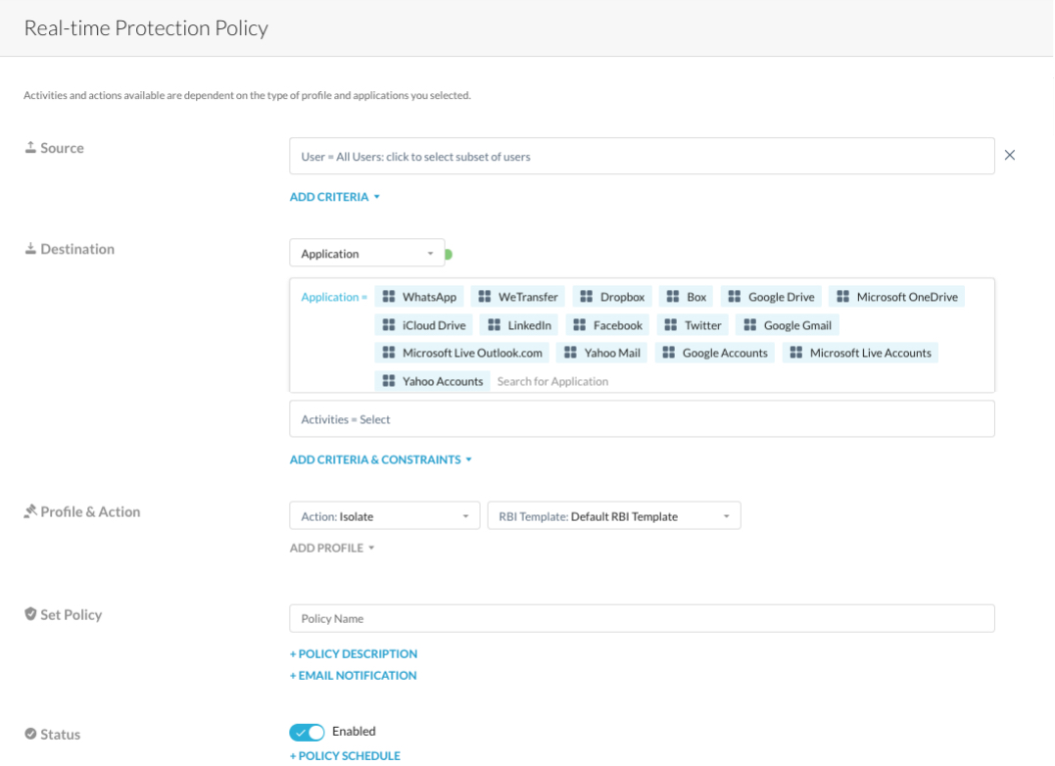Image resolution: width=1055 pixels, height=766 pixels.
Task: Click the Profile & Action gavel icon
Action: pyautogui.click(x=30, y=511)
